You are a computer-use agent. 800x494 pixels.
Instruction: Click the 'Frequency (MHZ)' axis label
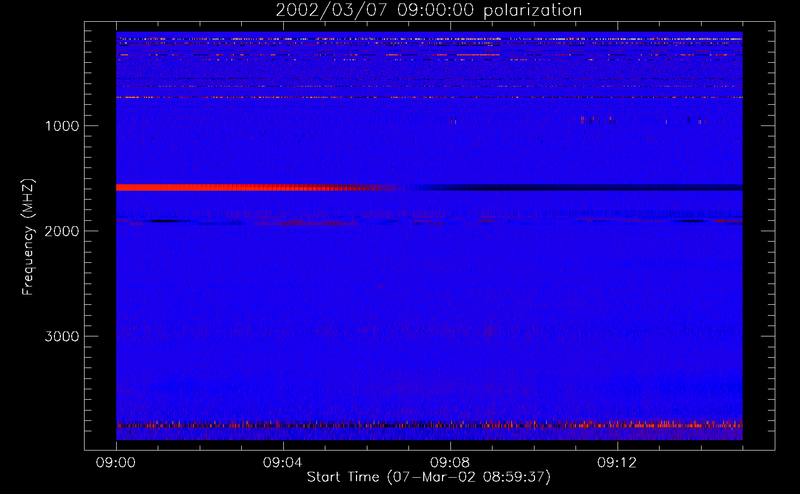28,237
